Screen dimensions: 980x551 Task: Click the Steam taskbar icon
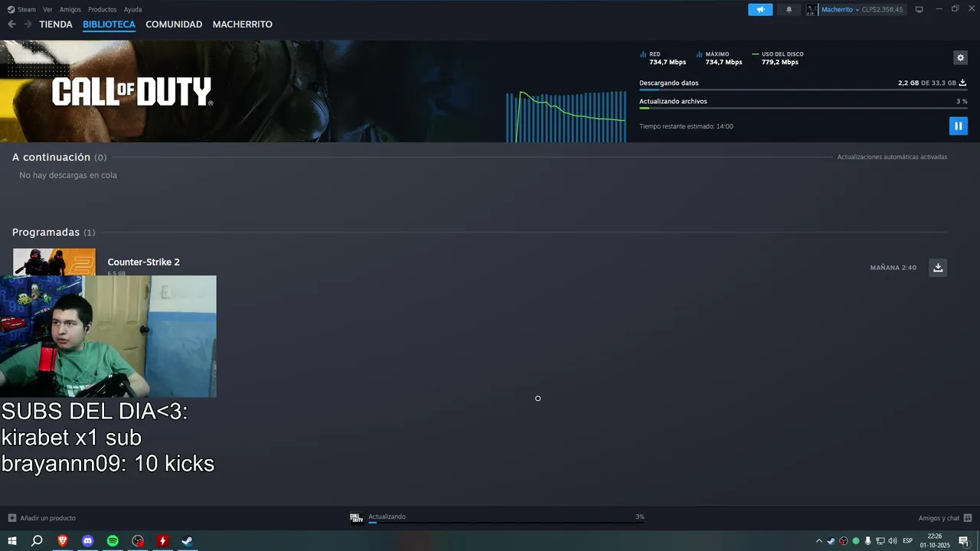pyautogui.click(x=187, y=541)
